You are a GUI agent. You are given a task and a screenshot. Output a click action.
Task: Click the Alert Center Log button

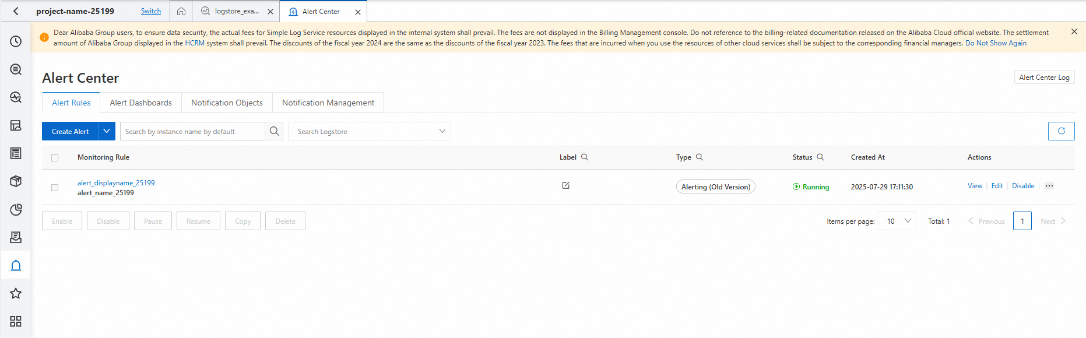click(x=1044, y=78)
